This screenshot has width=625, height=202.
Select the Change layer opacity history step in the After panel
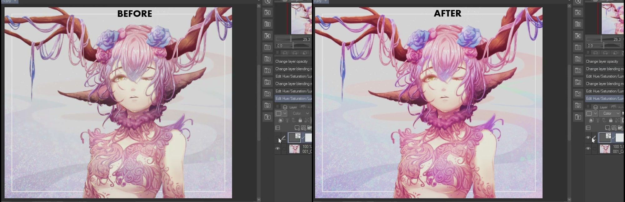[604, 61]
